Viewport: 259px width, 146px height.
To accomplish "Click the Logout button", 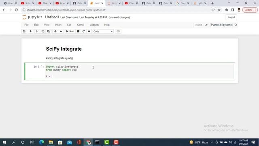I will tap(231, 17).
